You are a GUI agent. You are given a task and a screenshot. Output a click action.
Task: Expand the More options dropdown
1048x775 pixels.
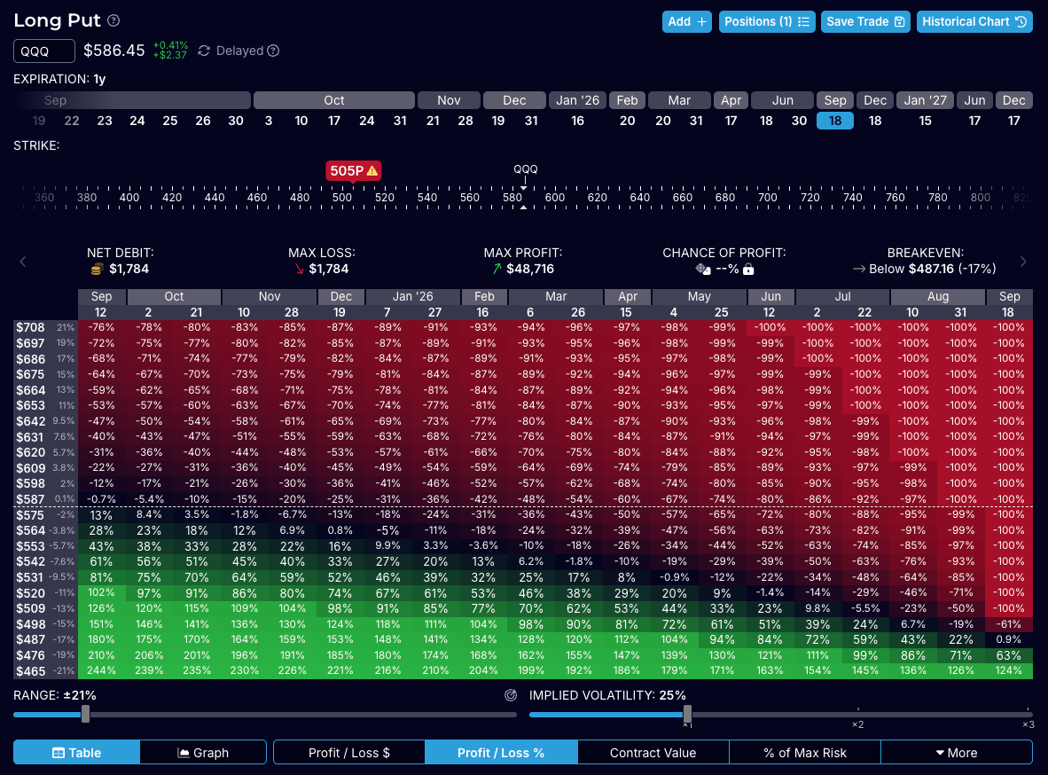click(956, 753)
